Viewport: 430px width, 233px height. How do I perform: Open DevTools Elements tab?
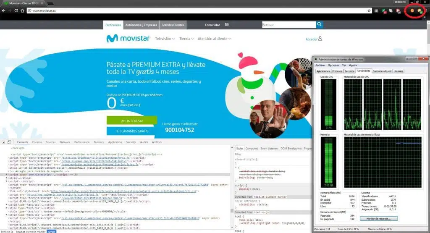click(x=22, y=142)
